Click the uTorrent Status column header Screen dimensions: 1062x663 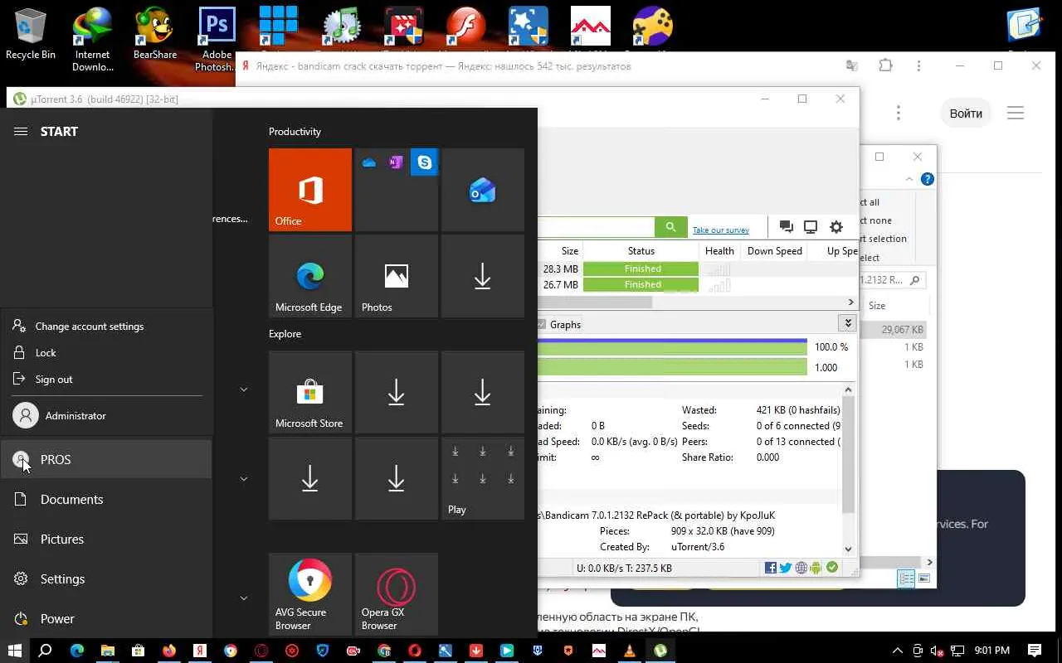click(x=641, y=251)
